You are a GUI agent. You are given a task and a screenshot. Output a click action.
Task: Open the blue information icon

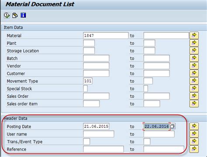coord(23,15)
